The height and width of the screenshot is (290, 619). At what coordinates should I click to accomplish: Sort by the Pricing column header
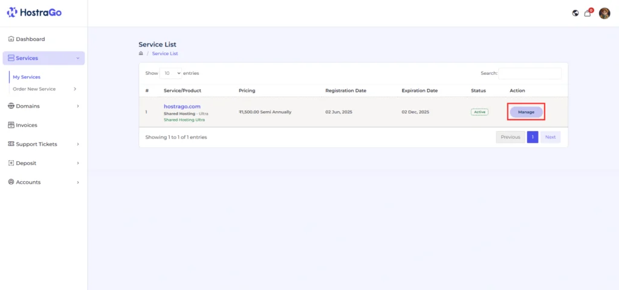pyautogui.click(x=247, y=91)
